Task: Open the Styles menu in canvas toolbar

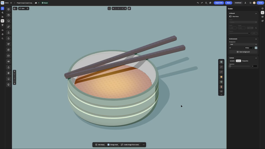Action: coord(22,9)
